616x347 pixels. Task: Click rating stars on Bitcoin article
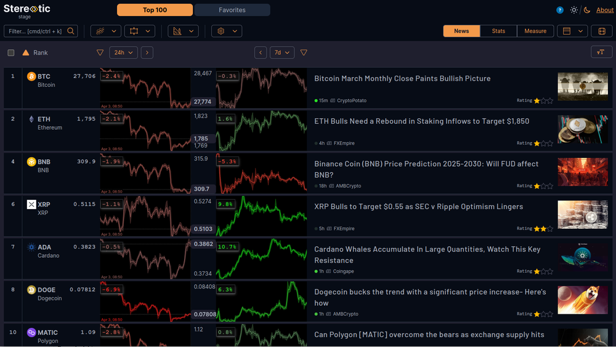(x=543, y=101)
